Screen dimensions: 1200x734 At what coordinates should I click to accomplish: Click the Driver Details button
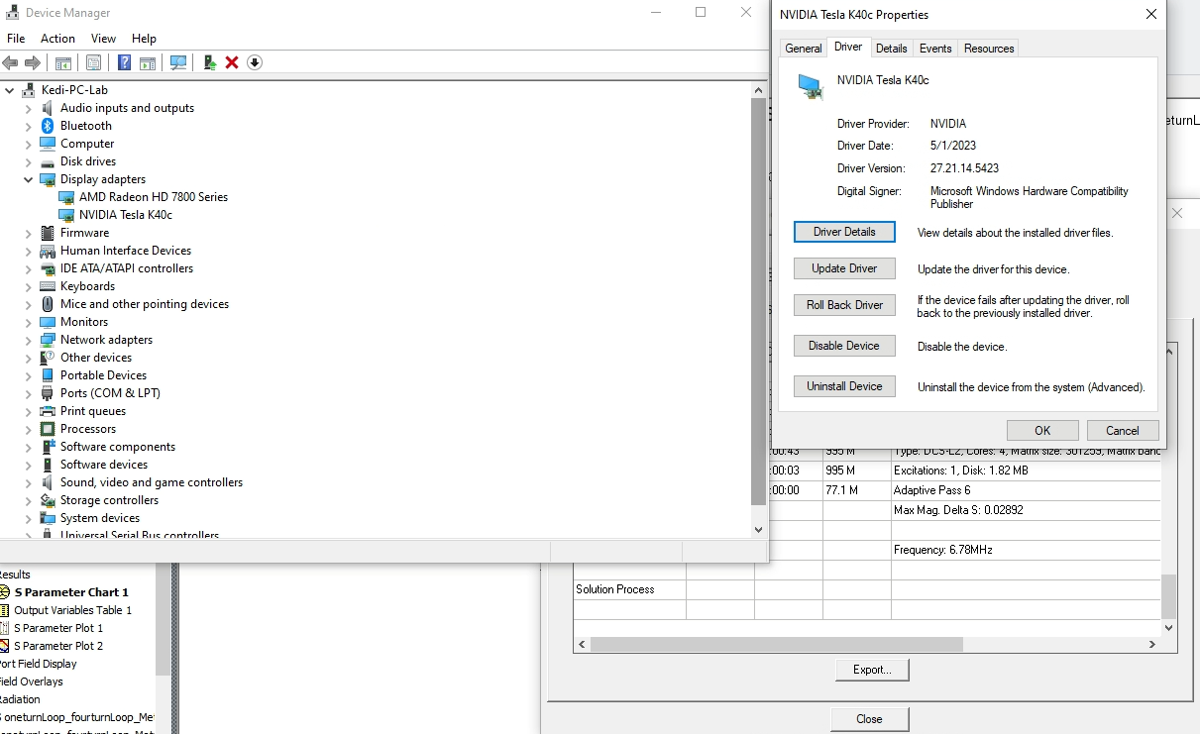click(844, 232)
